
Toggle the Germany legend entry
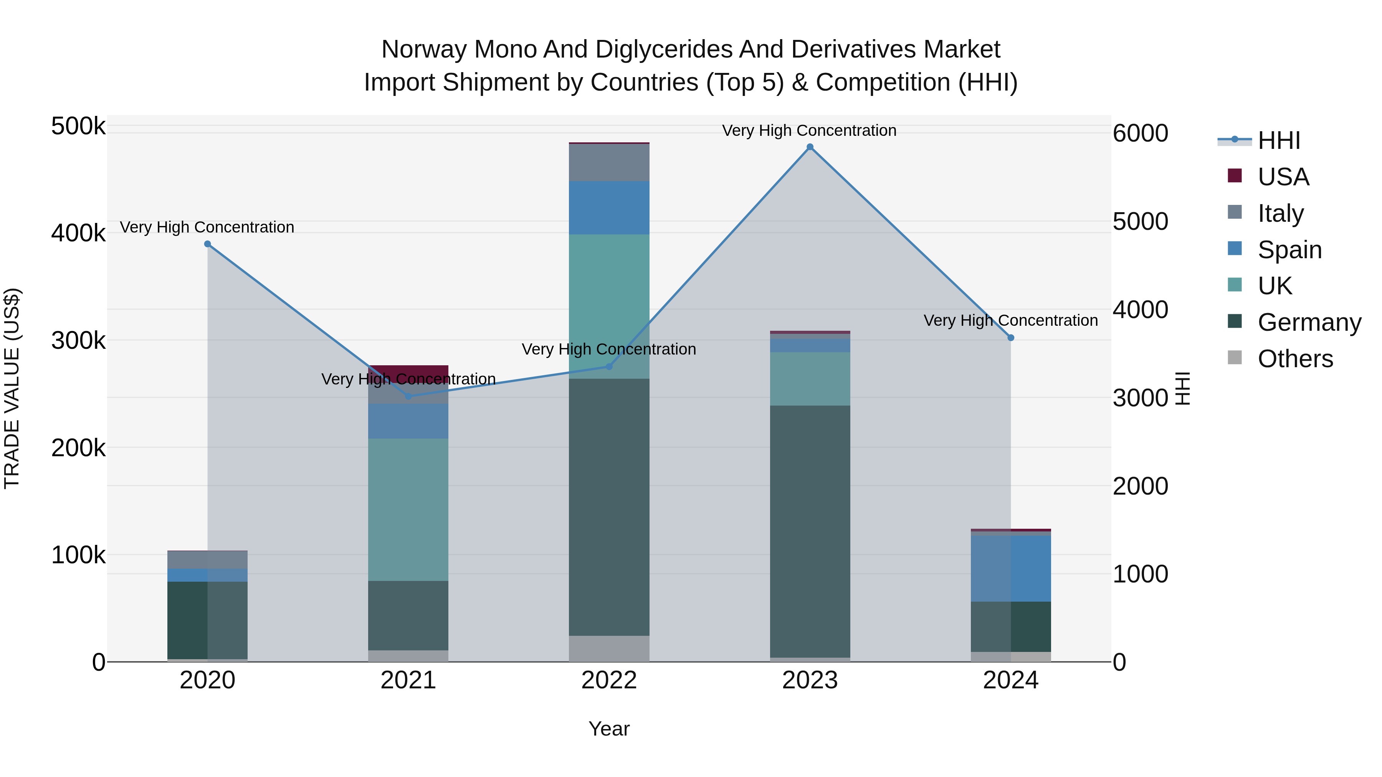pos(1294,322)
